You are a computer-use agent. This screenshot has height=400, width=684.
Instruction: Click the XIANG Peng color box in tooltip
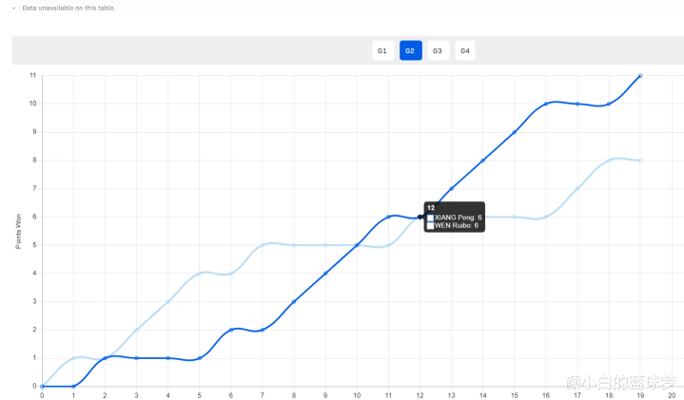[x=431, y=218]
